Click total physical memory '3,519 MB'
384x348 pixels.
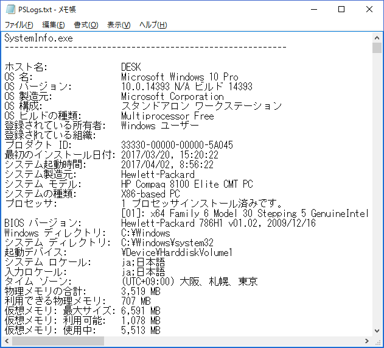141,291
